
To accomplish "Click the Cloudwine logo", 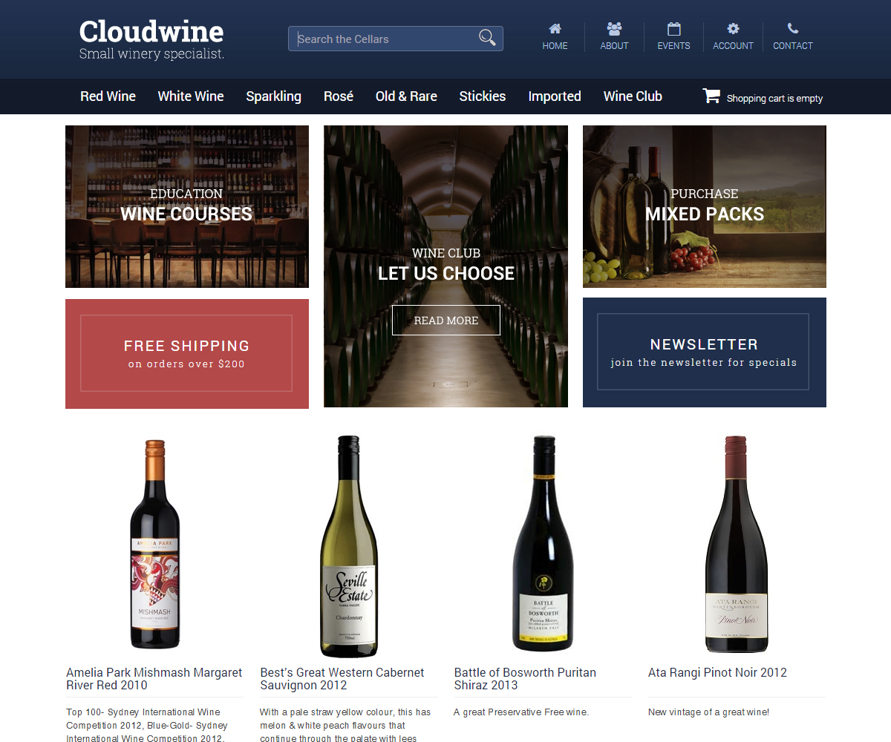I will tap(151, 31).
